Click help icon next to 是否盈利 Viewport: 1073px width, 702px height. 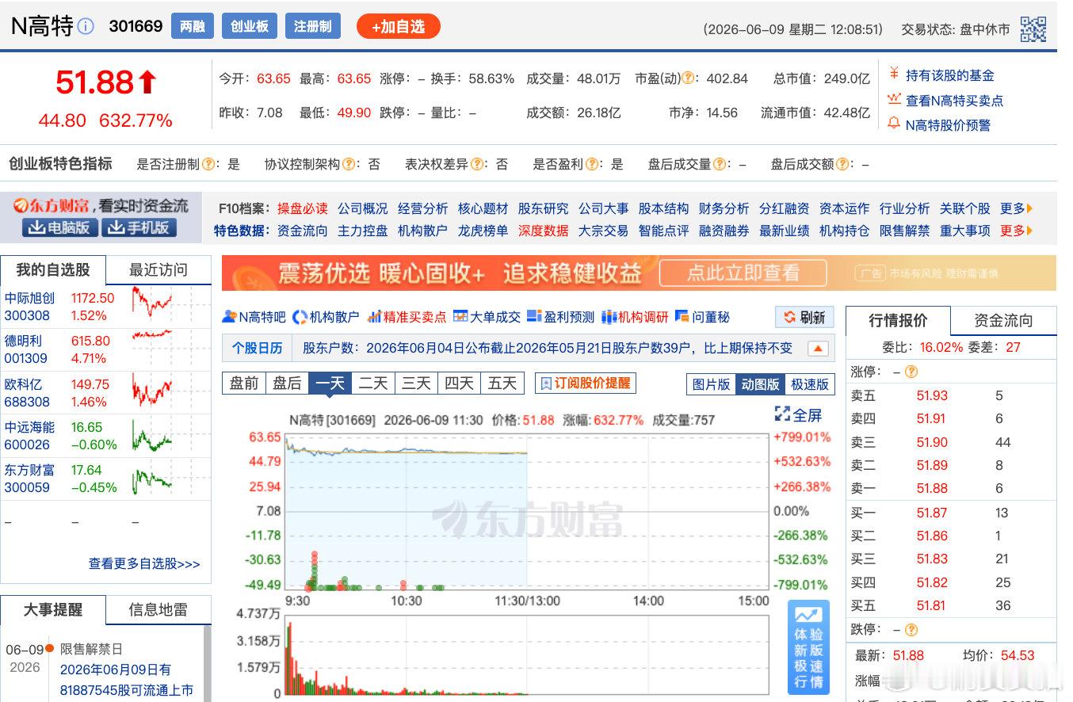coord(592,164)
